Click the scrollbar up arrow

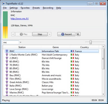click(103, 47)
